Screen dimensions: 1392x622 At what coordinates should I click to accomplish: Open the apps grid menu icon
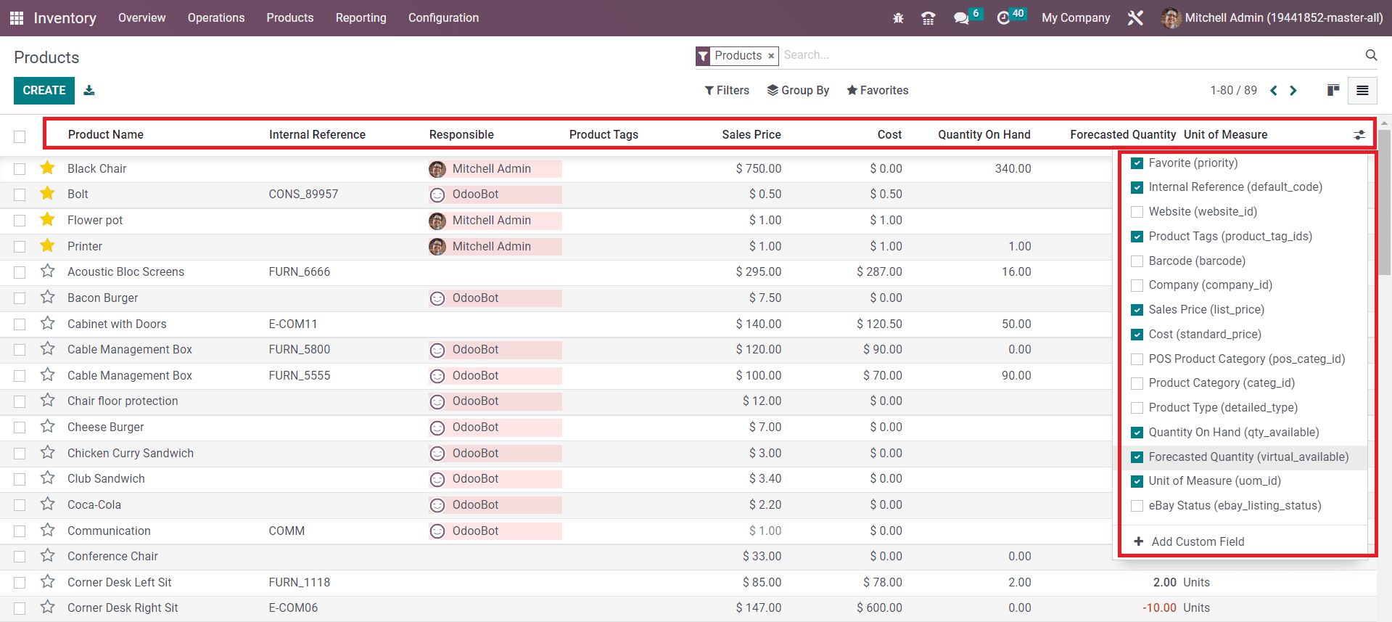16,18
